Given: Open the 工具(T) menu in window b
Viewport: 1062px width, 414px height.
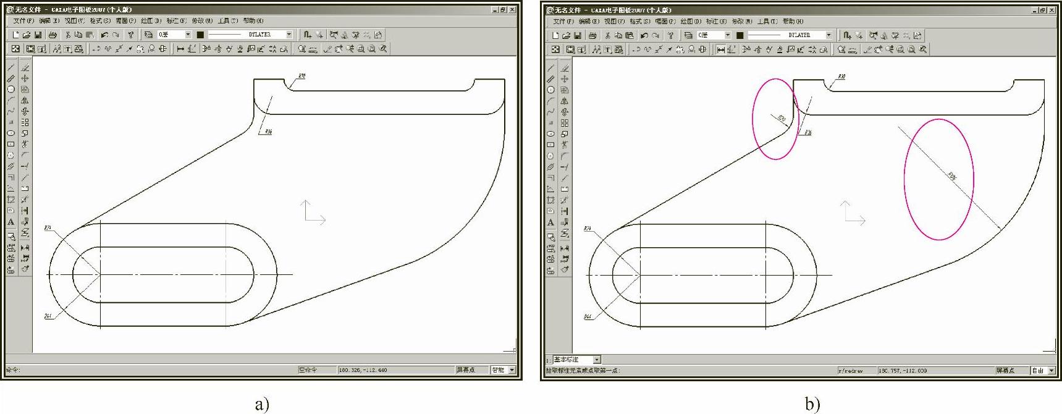Looking at the screenshot, I should click(x=767, y=22).
